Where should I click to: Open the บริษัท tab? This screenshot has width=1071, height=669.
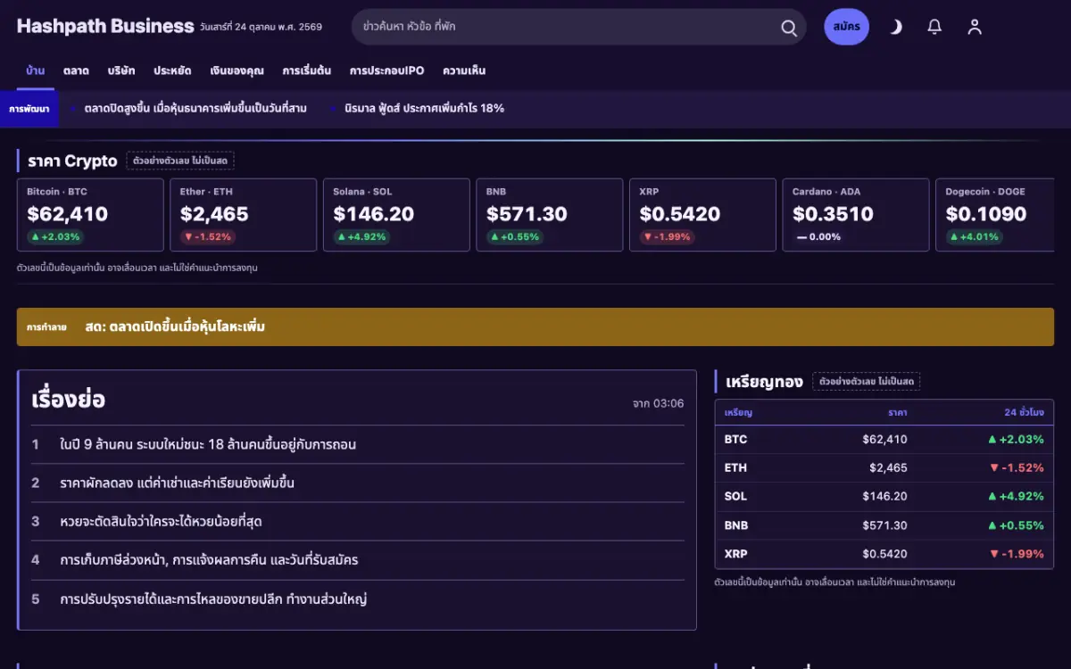click(x=121, y=70)
